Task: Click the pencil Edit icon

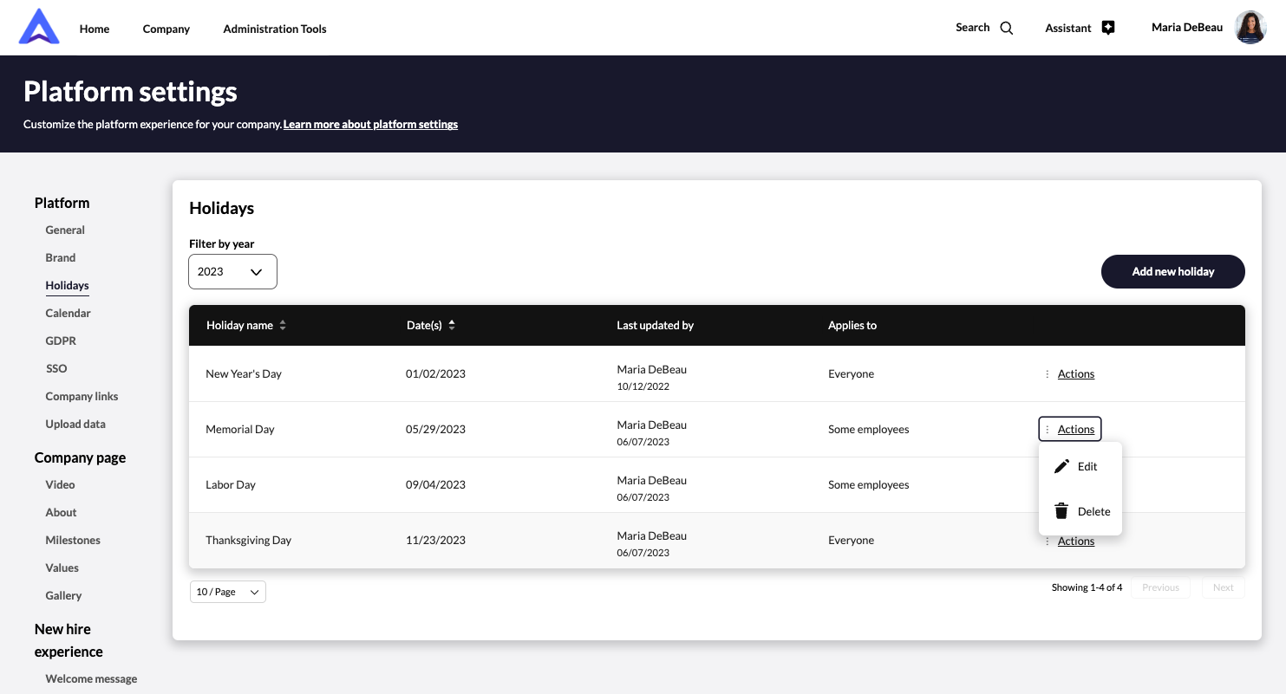Action: coord(1061,467)
